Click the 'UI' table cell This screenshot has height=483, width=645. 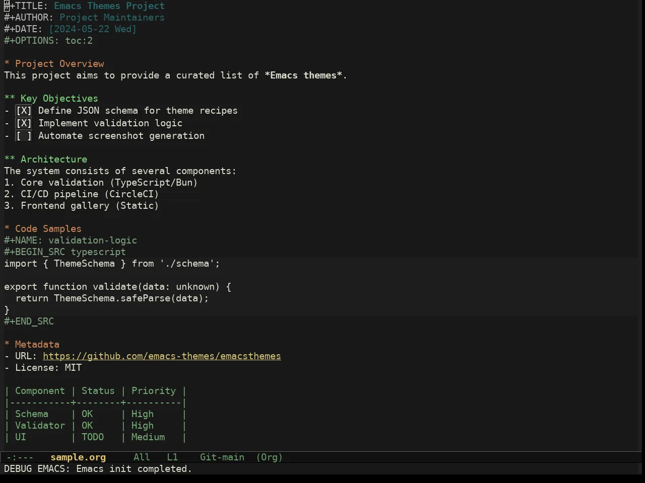(x=21, y=437)
